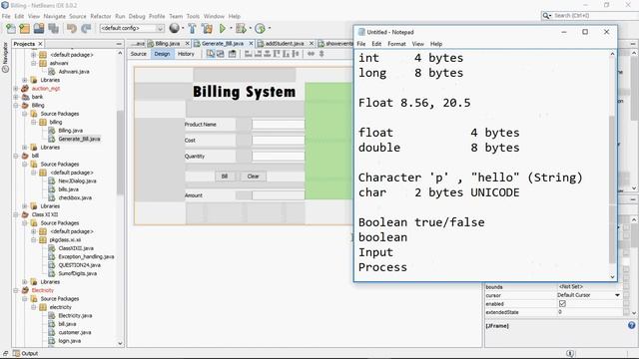Click the New Project toolbar icon
Screen dimensions: 639x359
coord(24,28)
